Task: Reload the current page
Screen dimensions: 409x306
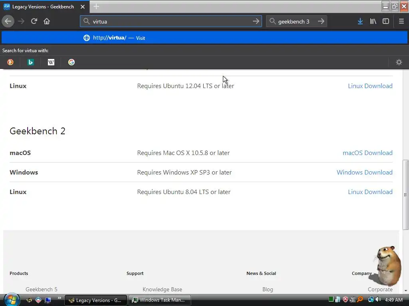Action: pyautogui.click(x=34, y=22)
